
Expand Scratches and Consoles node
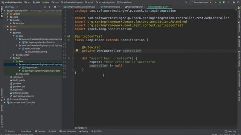point(5,102)
